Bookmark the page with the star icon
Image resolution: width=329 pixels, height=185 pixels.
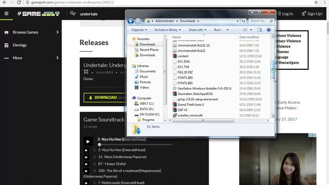tap(316, 2)
